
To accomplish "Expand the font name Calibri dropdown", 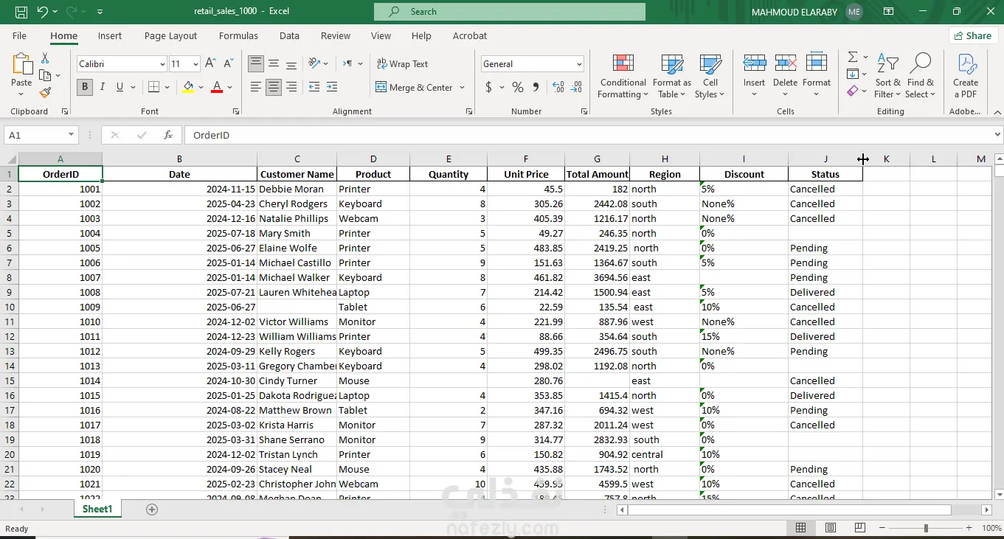I will (x=162, y=64).
